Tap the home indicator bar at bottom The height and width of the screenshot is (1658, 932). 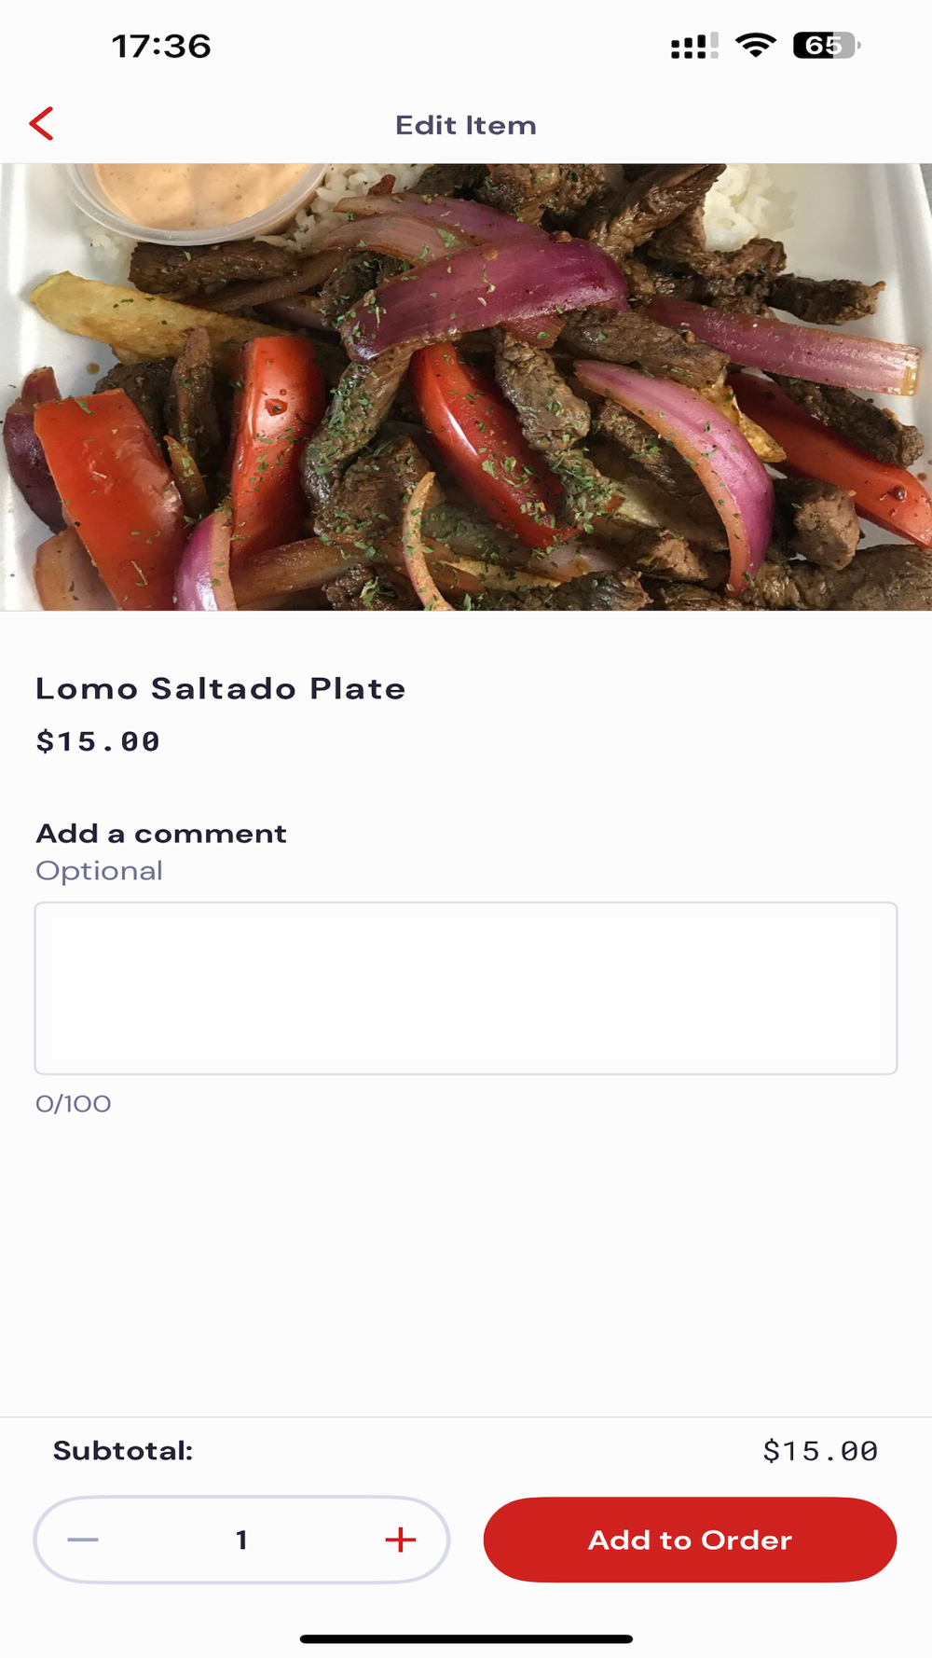[x=466, y=1638]
